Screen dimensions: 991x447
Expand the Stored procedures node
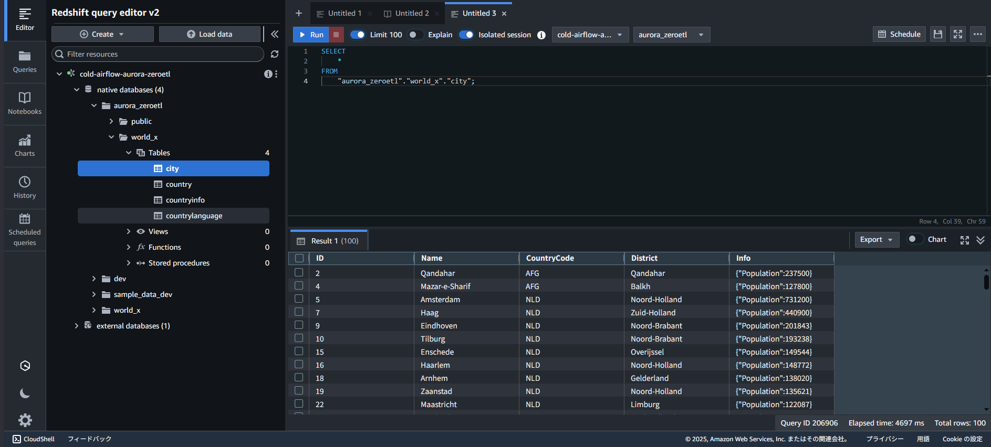coord(129,263)
